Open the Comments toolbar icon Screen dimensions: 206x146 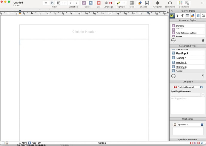(x=184, y=3)
